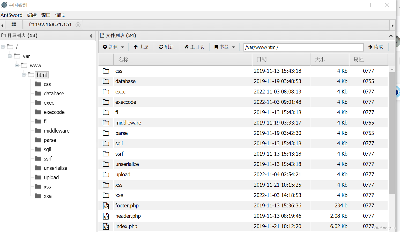Open the 书签 dropdown arrow
This screenshot has height=232, width=400.
[234, 47]
